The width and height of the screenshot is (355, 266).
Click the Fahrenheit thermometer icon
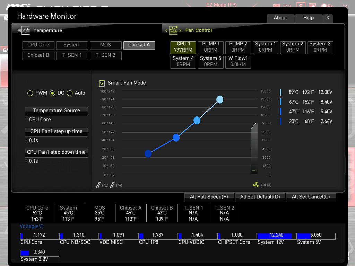point(112,185)
